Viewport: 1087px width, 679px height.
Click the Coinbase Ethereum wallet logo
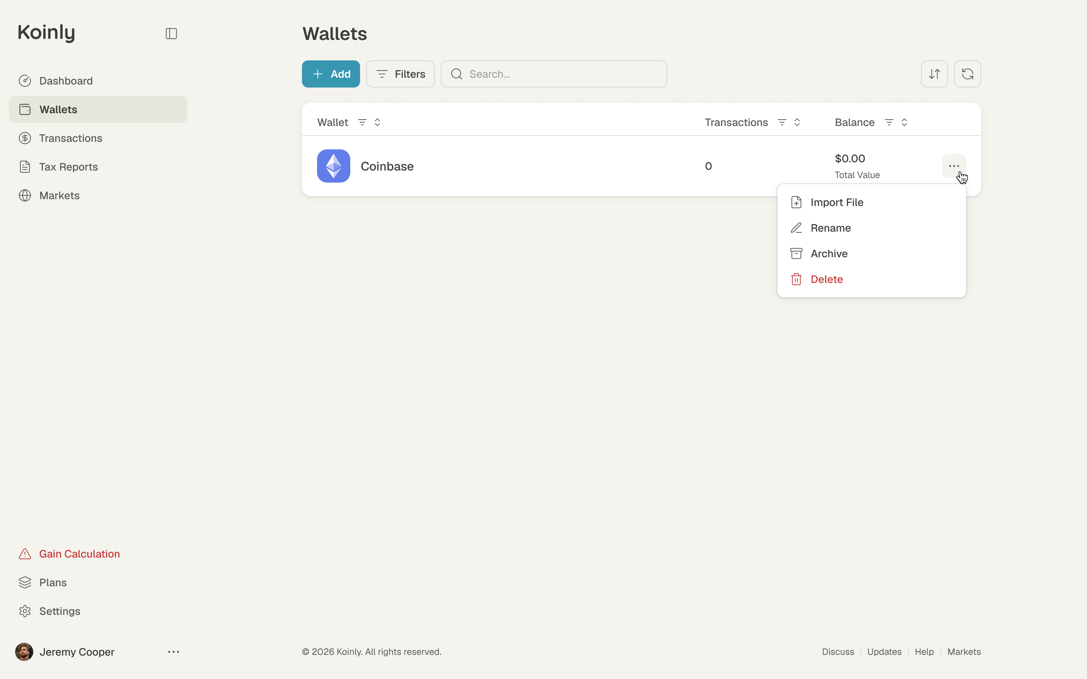(333, 166)
